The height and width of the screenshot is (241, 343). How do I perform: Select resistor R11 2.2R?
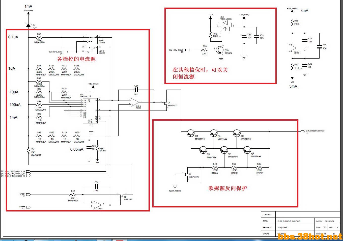click(292, 22)
